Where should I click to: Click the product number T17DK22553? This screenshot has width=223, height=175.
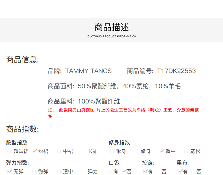[176, 71]
